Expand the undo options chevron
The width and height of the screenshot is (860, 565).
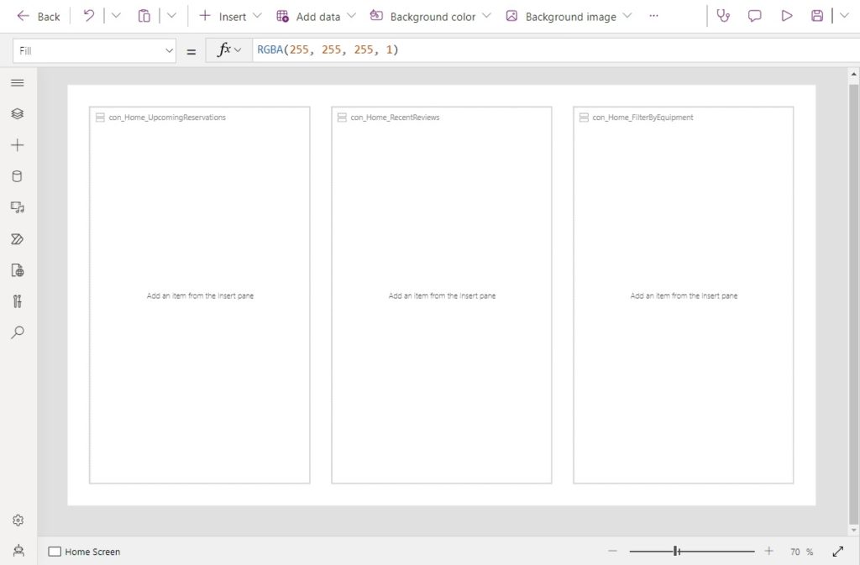pos(116,16)
